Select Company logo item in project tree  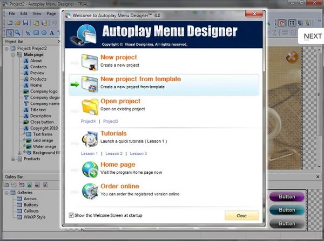(x=44, y=91)
